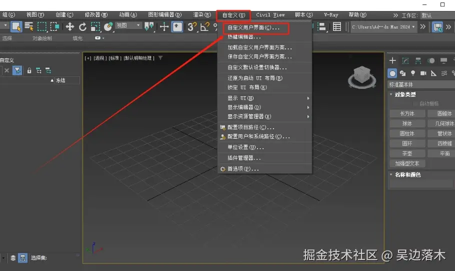Click the Select and Manipulate crosshair icon
This screenshot has height=271, width=455.
[x=164, y=27]
